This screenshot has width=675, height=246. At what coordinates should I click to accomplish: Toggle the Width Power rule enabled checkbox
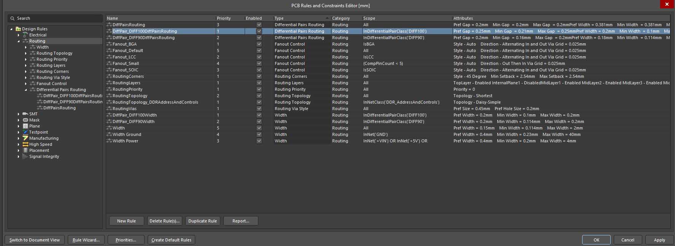pyautogui.click(x=259, y=141)
